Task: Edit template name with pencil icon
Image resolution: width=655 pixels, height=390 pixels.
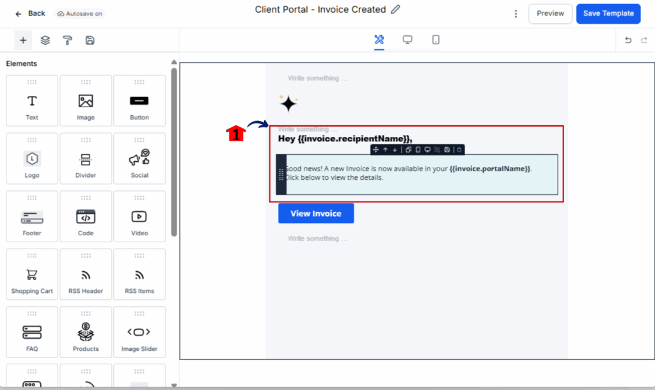Action: click(395, 10)
